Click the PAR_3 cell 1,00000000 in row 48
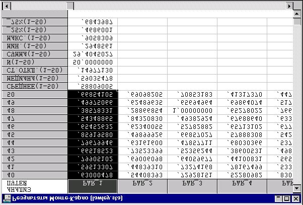Screen dimensions: 303x205 tap(192, 111)
